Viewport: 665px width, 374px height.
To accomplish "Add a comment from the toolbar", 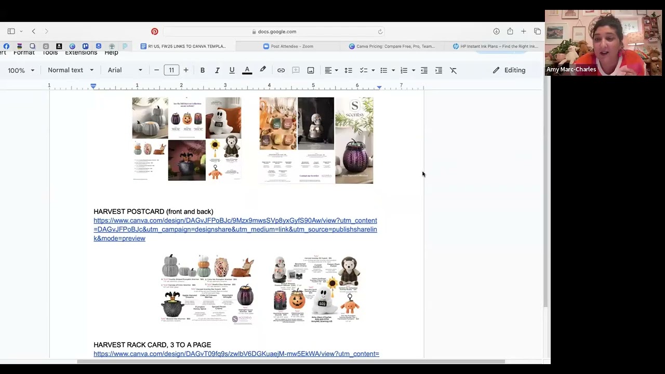I will coord(296,70).
